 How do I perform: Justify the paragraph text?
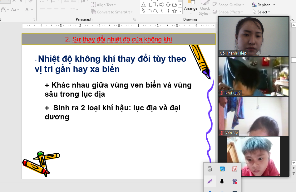pyautogui.click(x=63, y=10)
